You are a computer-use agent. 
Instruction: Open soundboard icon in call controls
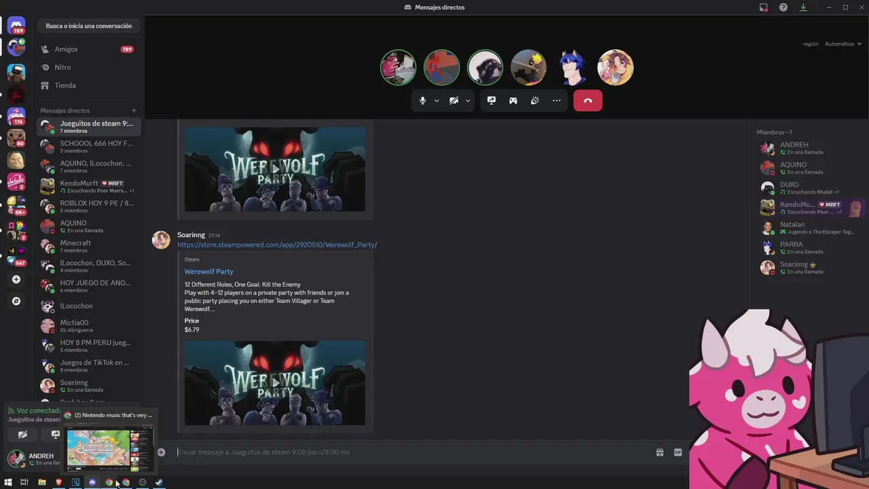click(535, 101)
